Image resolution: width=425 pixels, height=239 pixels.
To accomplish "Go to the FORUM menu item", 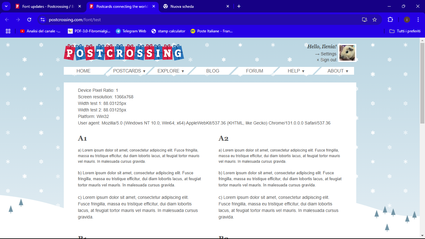I will click(255, 71).
